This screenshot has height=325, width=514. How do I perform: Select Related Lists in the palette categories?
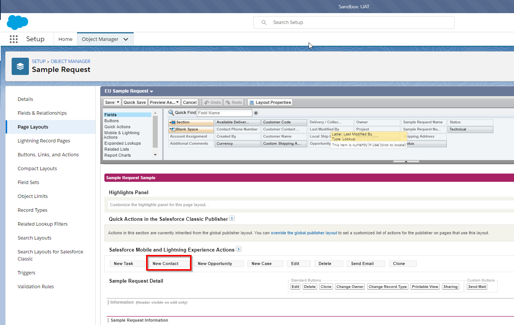[x=116, y=149]
